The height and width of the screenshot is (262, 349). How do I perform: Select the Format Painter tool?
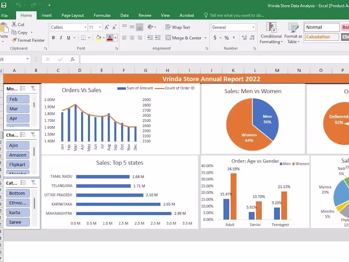pos(28,40)
